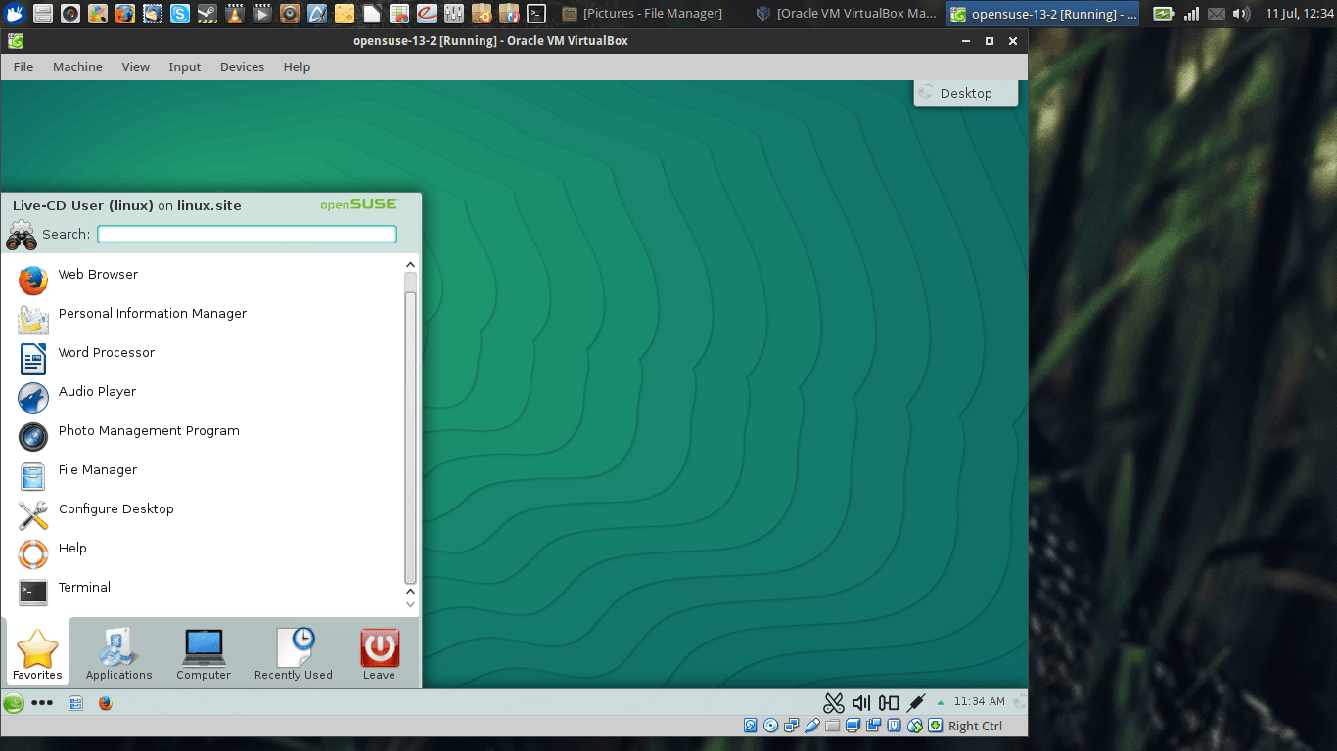Click the openSUSE kickoff launcher button
Screen dimensions: 1337x751
click(14, 702)
